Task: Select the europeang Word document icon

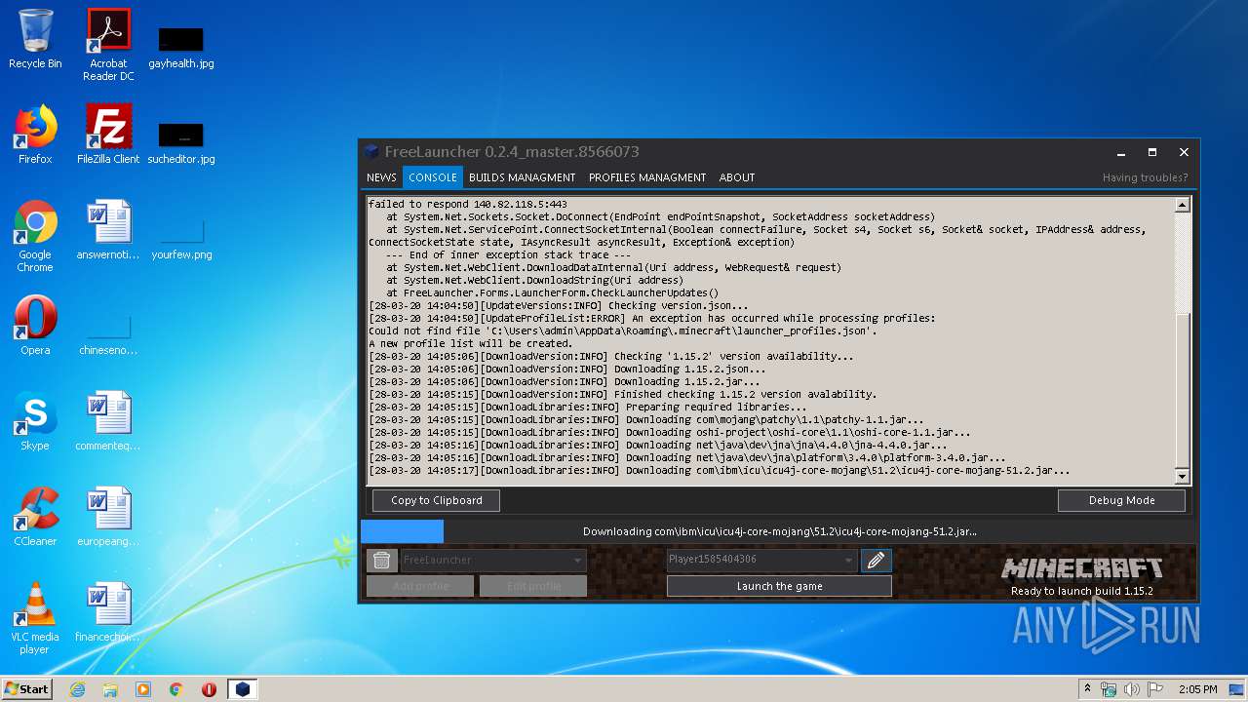Action: (108, 518)
